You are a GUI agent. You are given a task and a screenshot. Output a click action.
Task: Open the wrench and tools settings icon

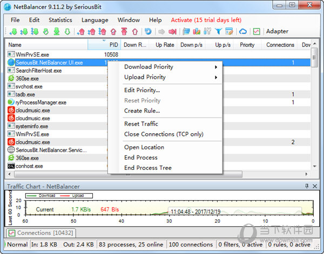pos(207,31)
